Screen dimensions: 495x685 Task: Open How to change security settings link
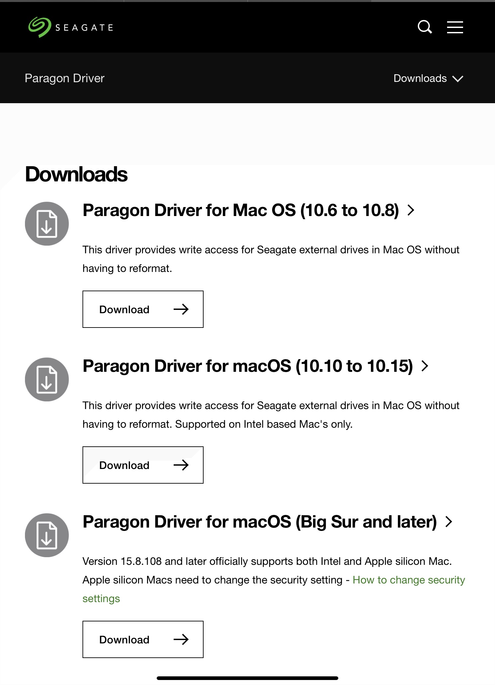click(409, 580)
